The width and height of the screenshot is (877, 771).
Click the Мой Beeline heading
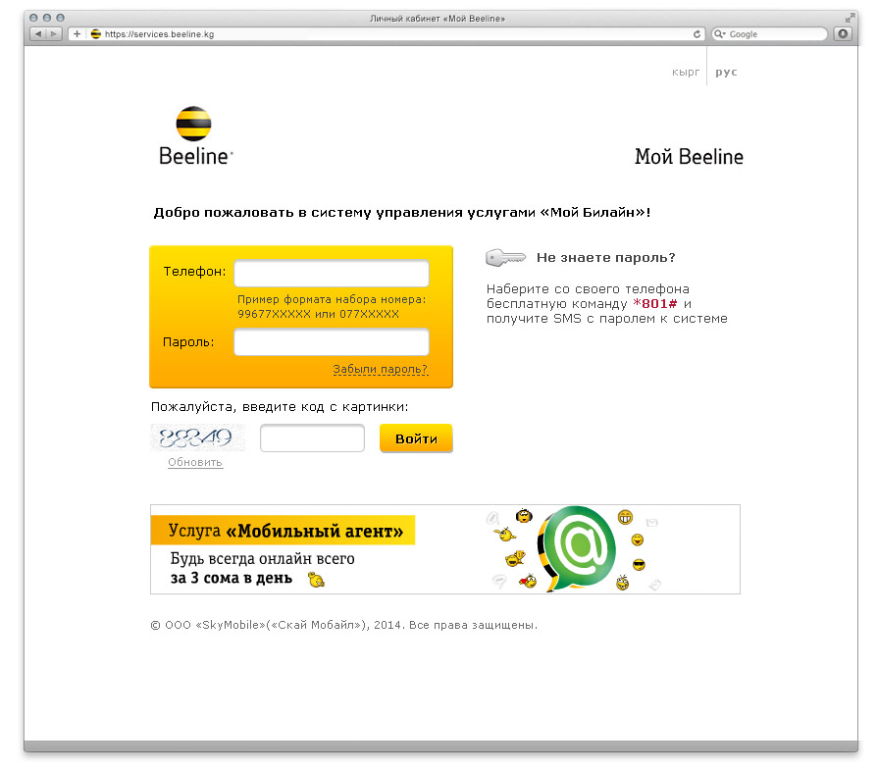(689, 157)
